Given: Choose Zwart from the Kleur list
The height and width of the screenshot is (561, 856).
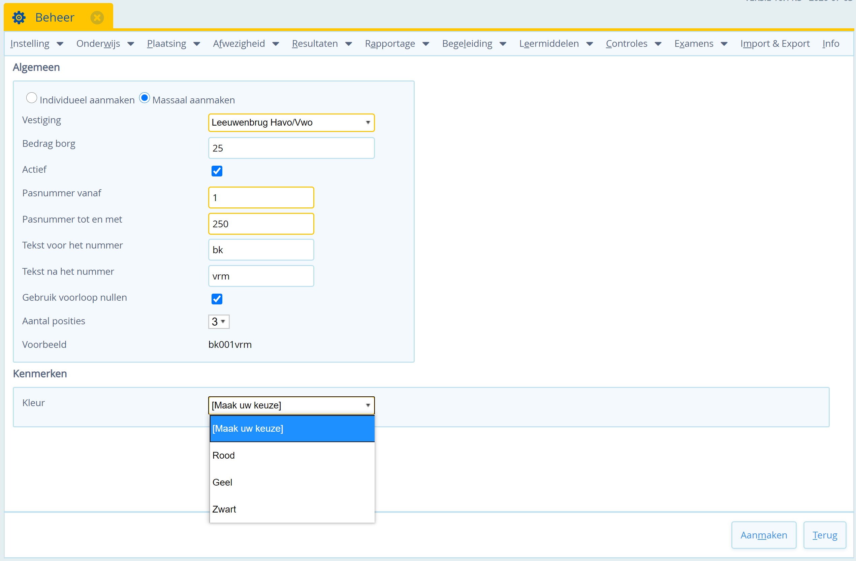Looking at the screenshot, I should (292, 509).
